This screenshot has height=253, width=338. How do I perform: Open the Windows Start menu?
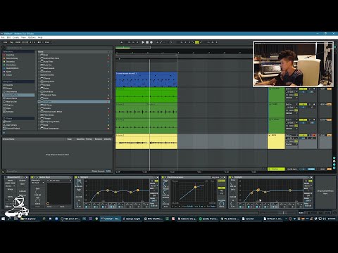(3, 219)
